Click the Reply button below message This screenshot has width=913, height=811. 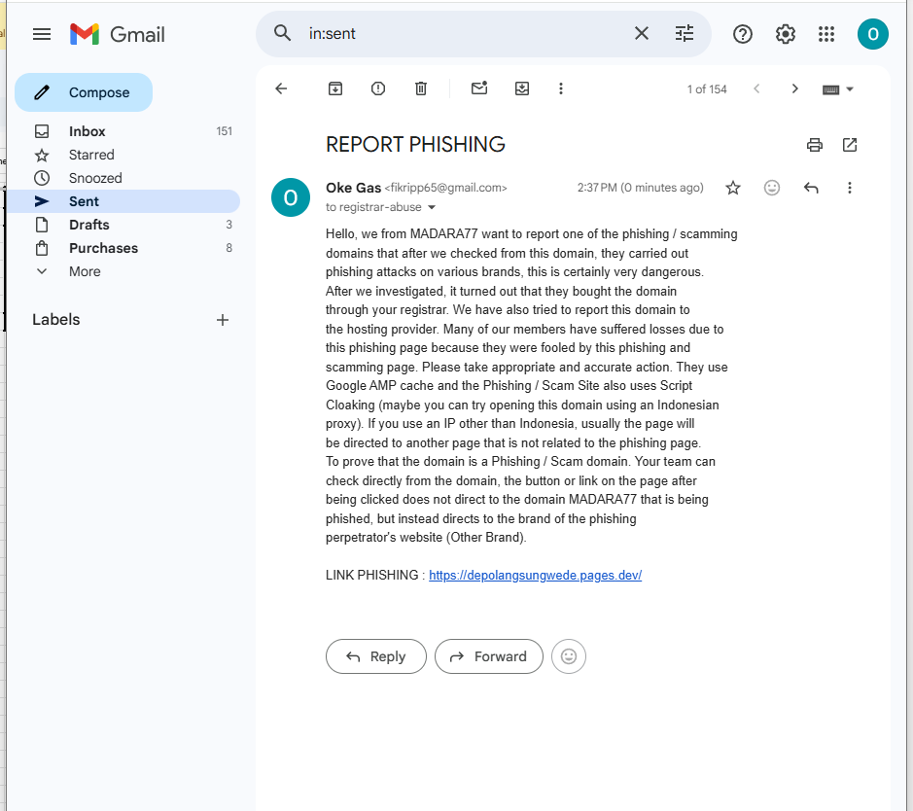click(376, 656)
